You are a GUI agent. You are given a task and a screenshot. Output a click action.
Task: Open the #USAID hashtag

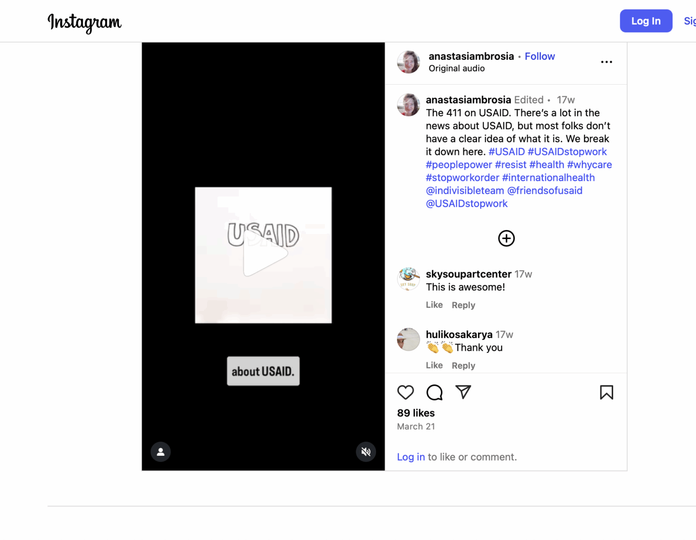pyautogui.click(x=507, y=152)
